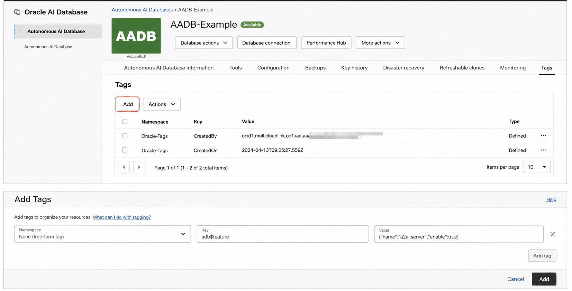The width and height of the screenshot is (572, 291).
Task: Click the Database connection button
Action: 266,43
